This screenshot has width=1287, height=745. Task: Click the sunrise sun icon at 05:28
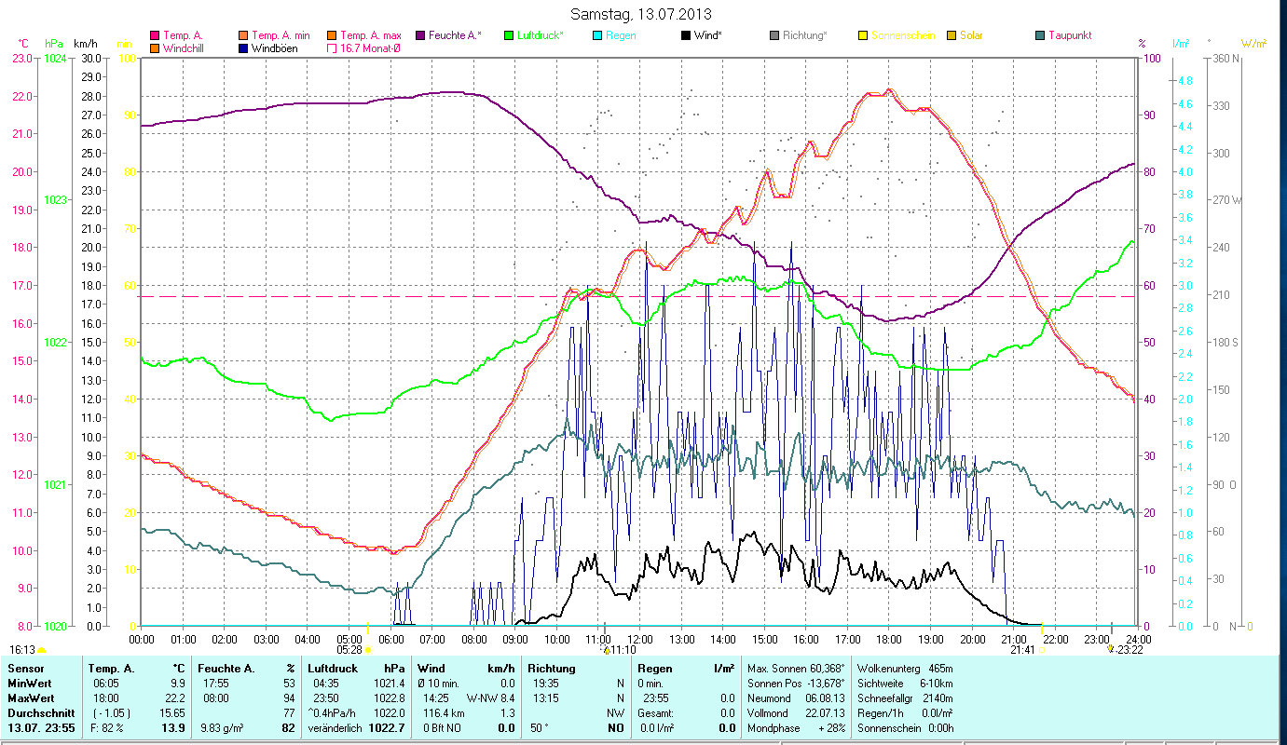point(368,650)
